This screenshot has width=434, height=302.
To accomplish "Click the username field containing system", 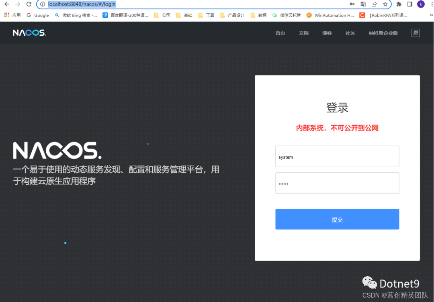I will (x=337, y=156).
